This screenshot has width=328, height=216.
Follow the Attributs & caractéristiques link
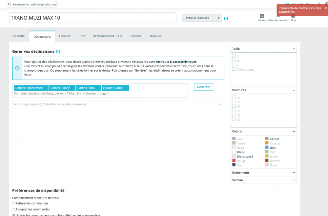tap(176, 62)
